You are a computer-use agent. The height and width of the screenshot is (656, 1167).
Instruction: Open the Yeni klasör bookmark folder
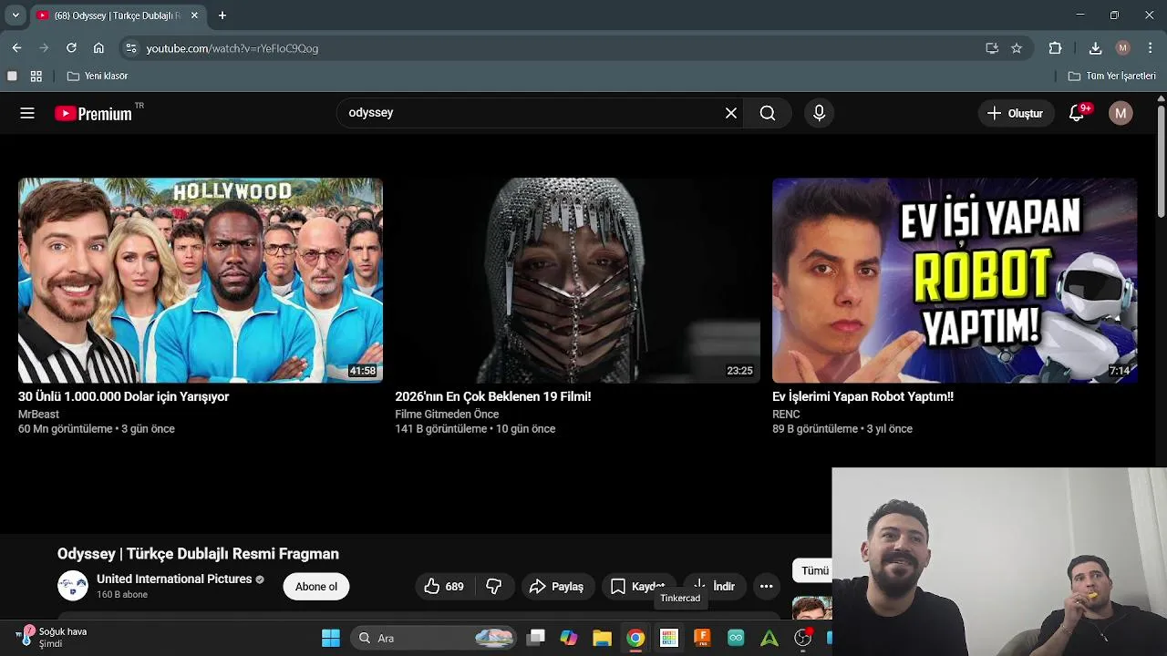(x=98, y=77)
